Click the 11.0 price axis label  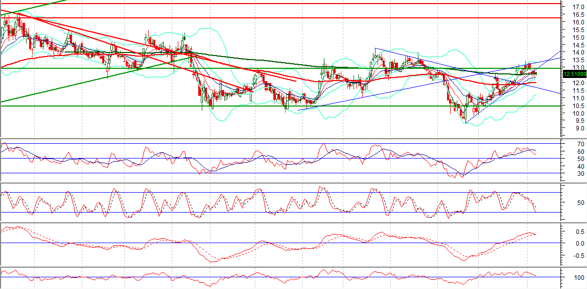pyautogui.click(x=579, y=98)
